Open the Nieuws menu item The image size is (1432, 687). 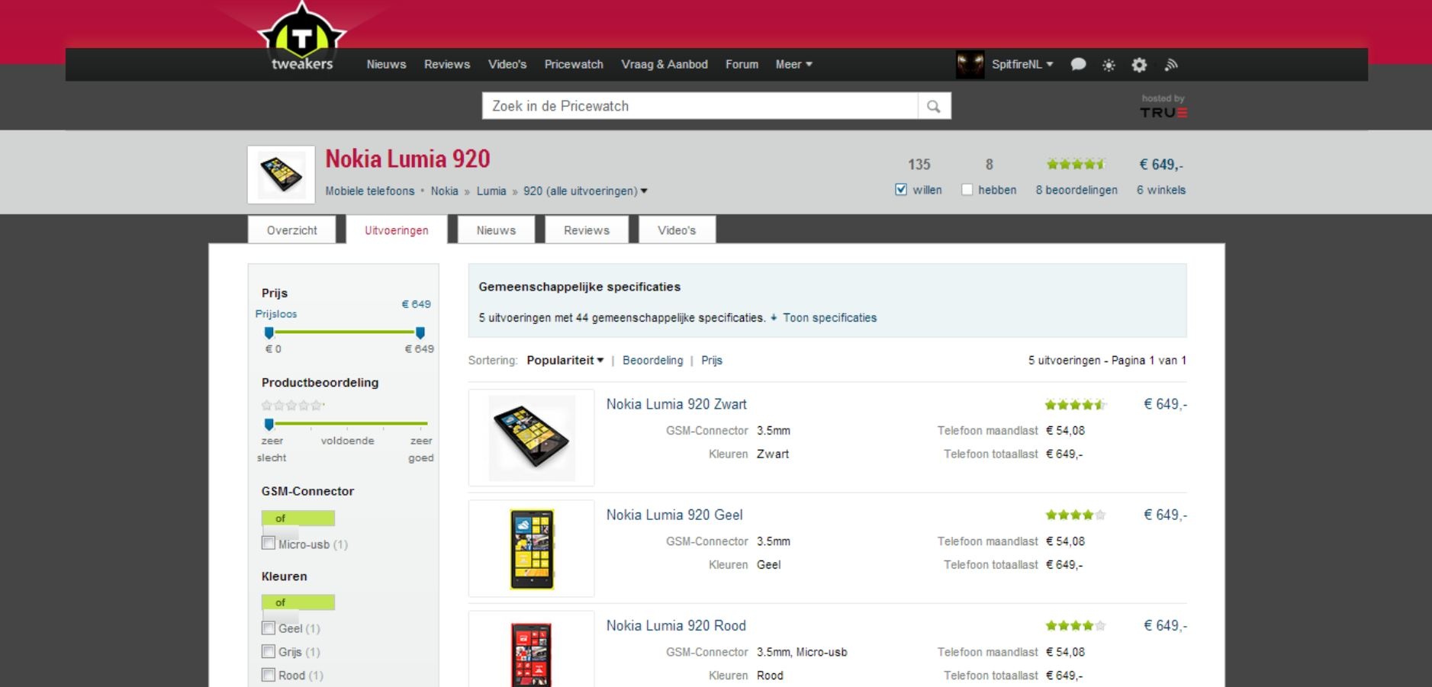tap(386, 65)
